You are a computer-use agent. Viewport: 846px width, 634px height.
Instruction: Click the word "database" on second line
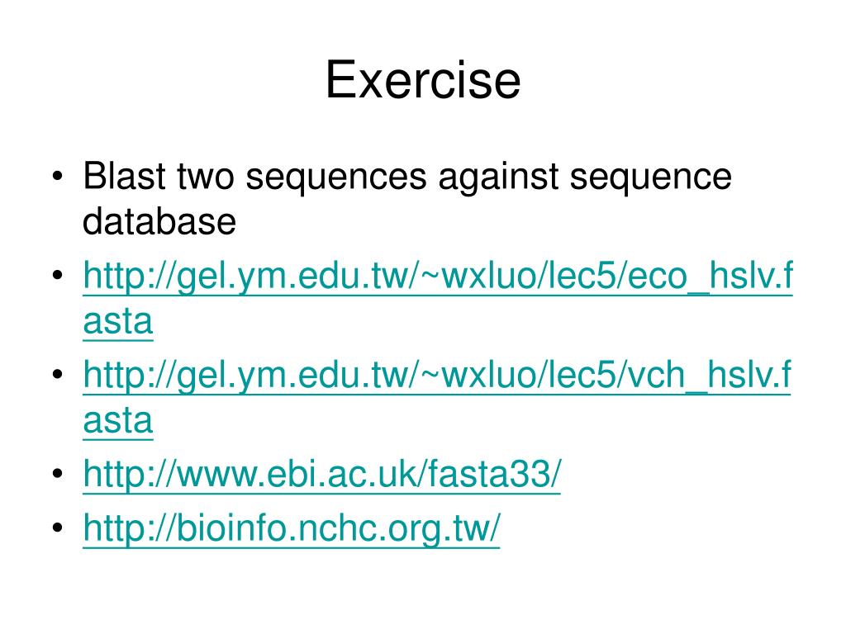tap(159, 221)
